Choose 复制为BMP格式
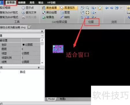This screenshot has height=105, width=130. pos(9,17)
